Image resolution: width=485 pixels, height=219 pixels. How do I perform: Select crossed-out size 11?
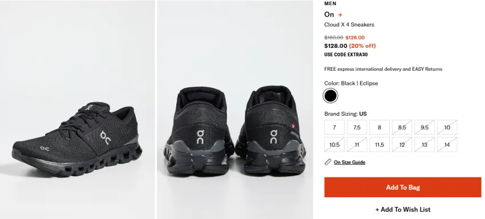357,145
